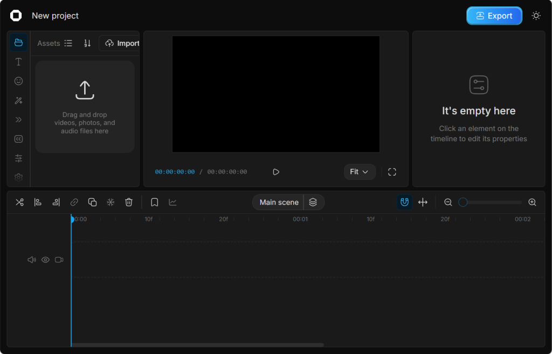Image resolution: width=552 pixels, height=354 pixels.
Task: Open the transitions double-chevron panel
Action: click(x=18, y=120)
